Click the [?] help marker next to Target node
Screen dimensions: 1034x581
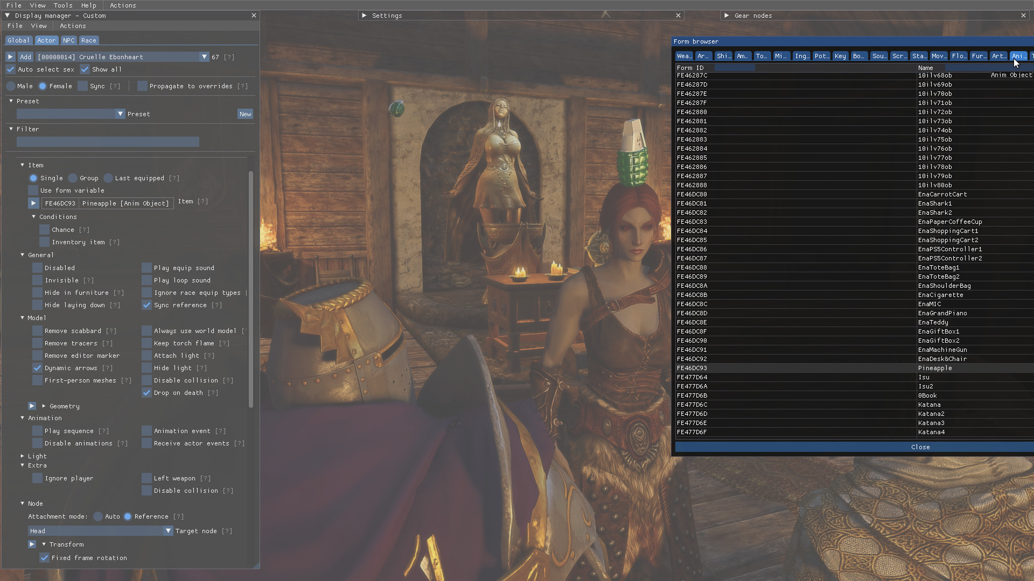tap(227, 531)
